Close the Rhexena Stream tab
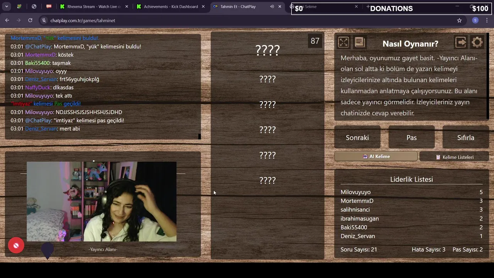 tap(127, 7)
